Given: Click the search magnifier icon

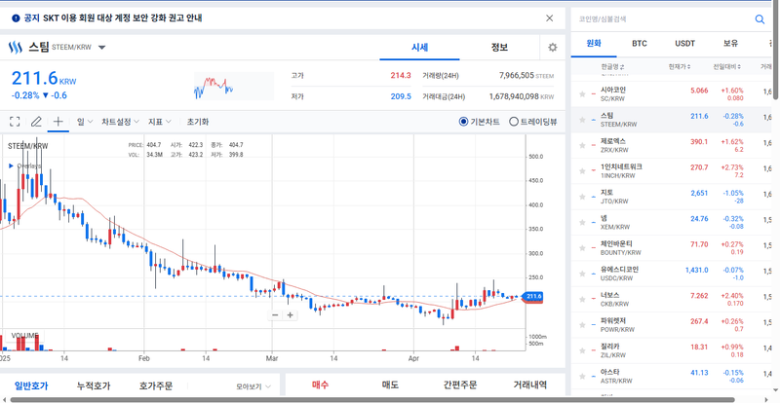Looking at the screenshot, I should 760,19.
